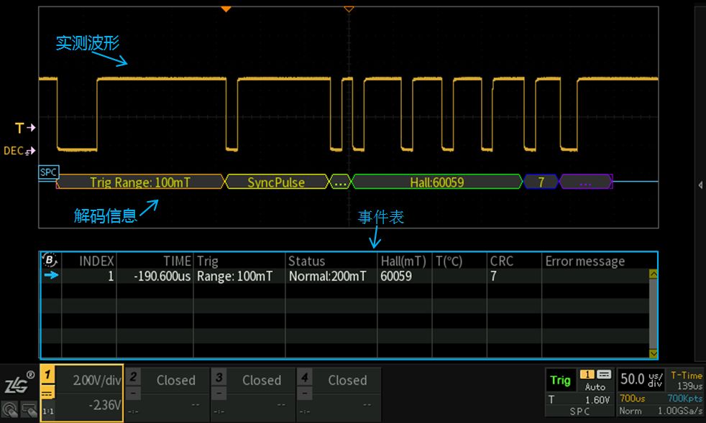Click the SPC decode bus label

click(47, 172)
